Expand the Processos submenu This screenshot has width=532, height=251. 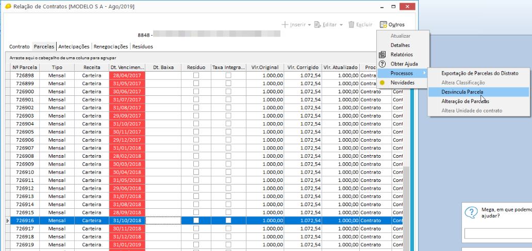click(402, 73)
